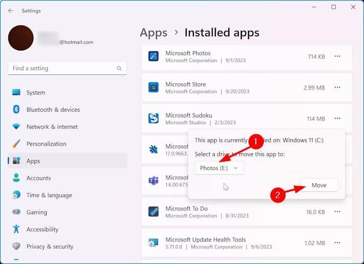Click the Microsoft Store app icon
364x264 pixels.
click(153, 87)
